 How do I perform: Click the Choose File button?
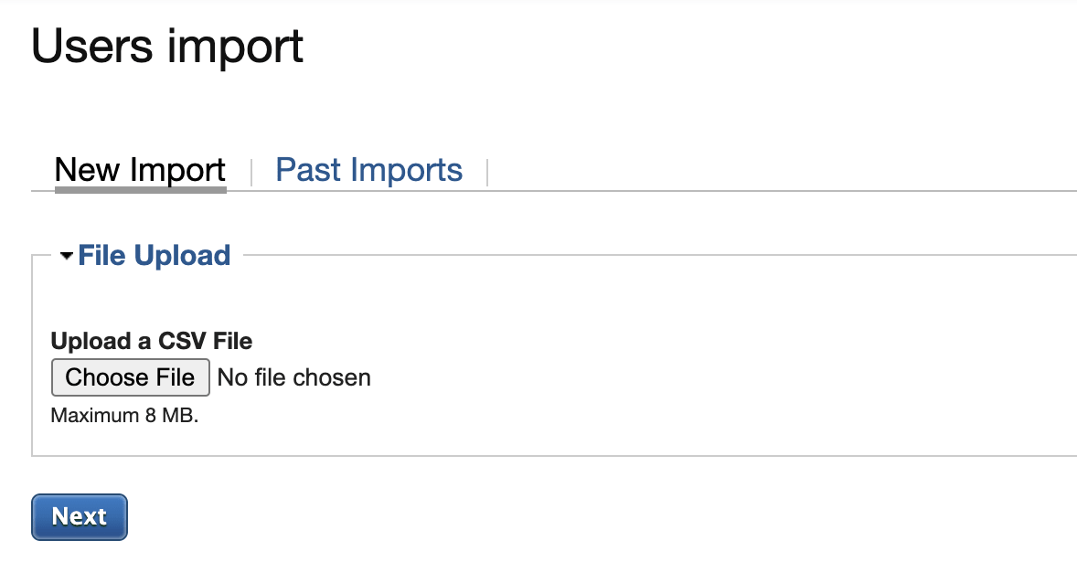coord(130,377)
